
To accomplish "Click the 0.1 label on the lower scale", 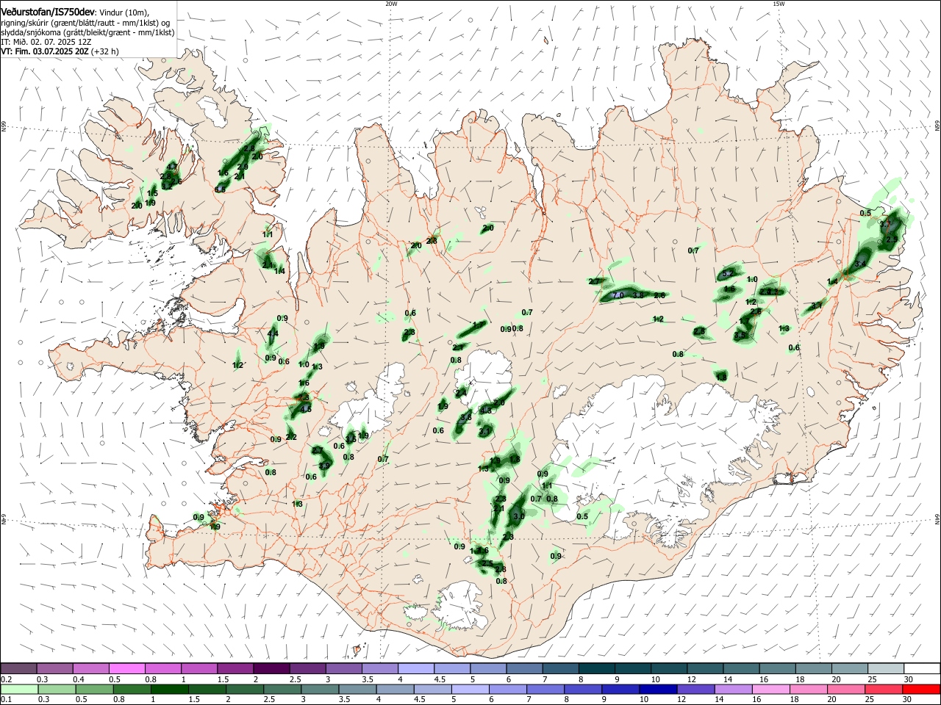I will (7, 700).
